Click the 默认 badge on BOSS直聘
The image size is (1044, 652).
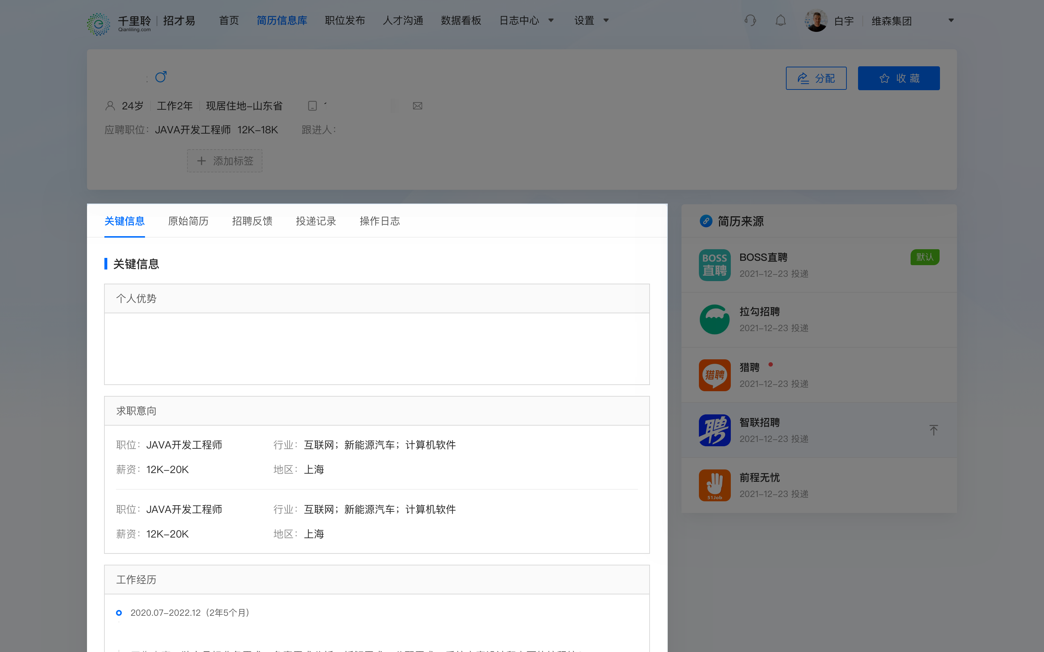click(x=924, y=257)
